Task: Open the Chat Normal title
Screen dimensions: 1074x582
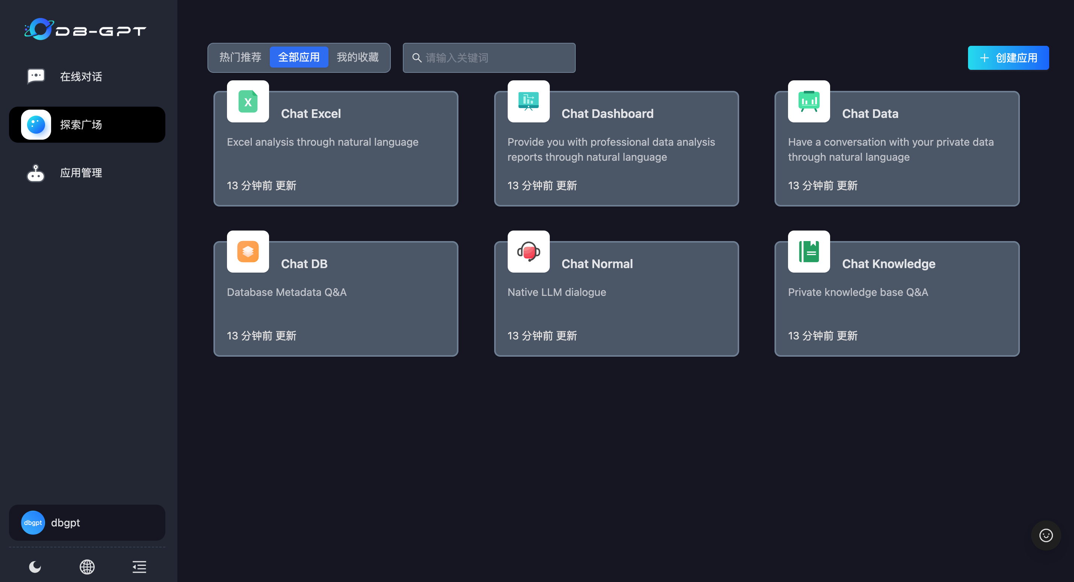Action: click(597, 264)
